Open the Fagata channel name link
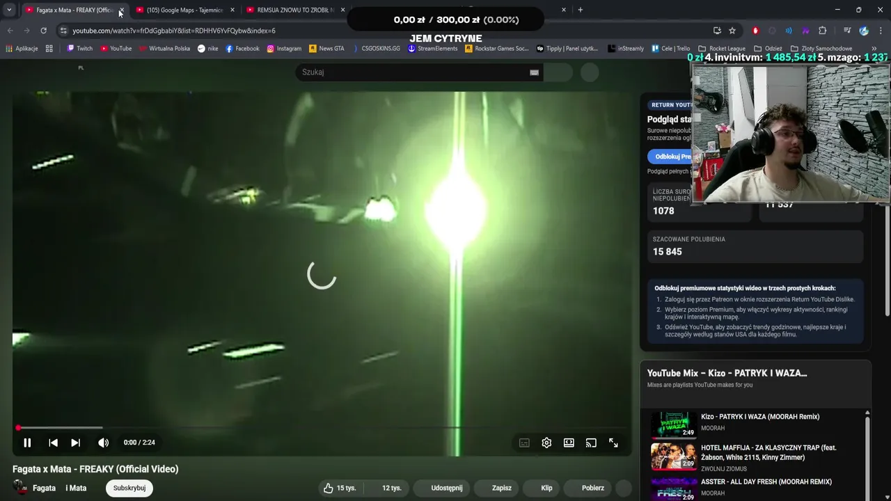Viewport: 891px width, 501px height. click(x=44, y=488)
